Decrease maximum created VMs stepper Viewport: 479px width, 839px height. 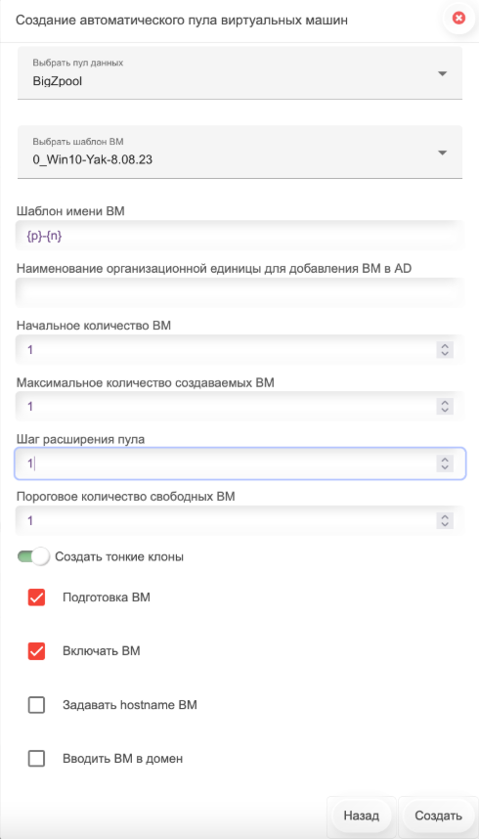(445, 411)
